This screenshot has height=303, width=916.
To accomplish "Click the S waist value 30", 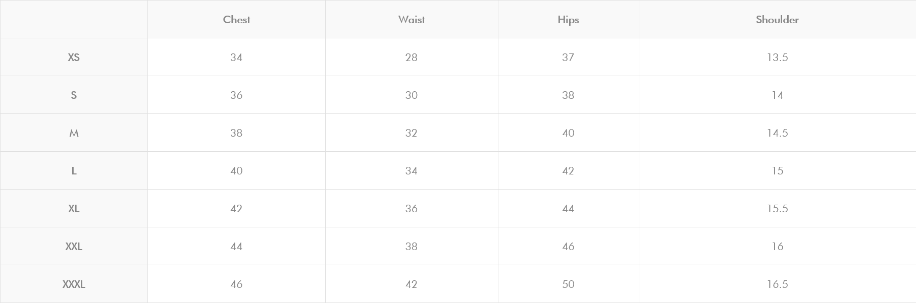I will (412, 95).
